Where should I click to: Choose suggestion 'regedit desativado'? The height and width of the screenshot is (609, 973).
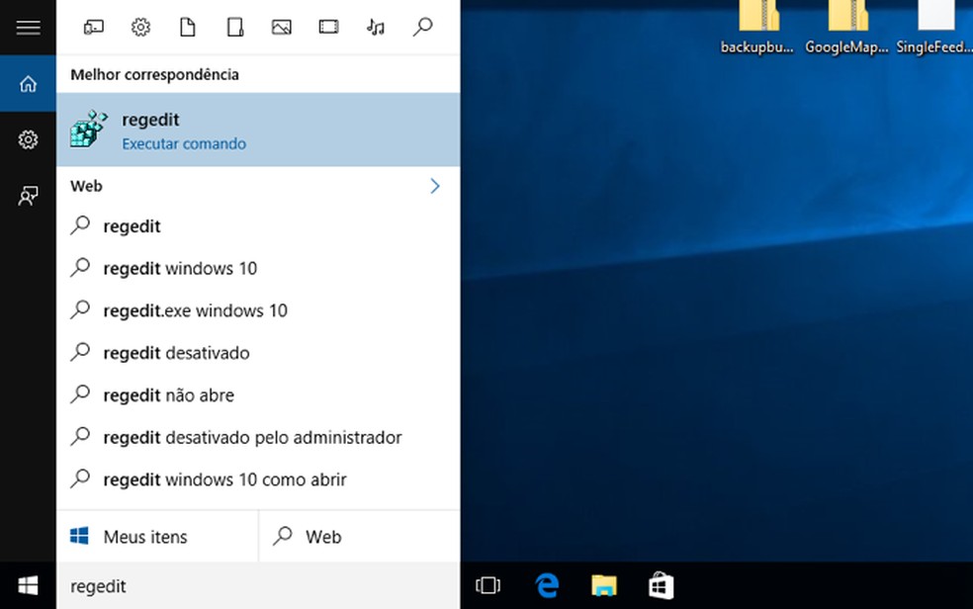(x=258, y=353)
